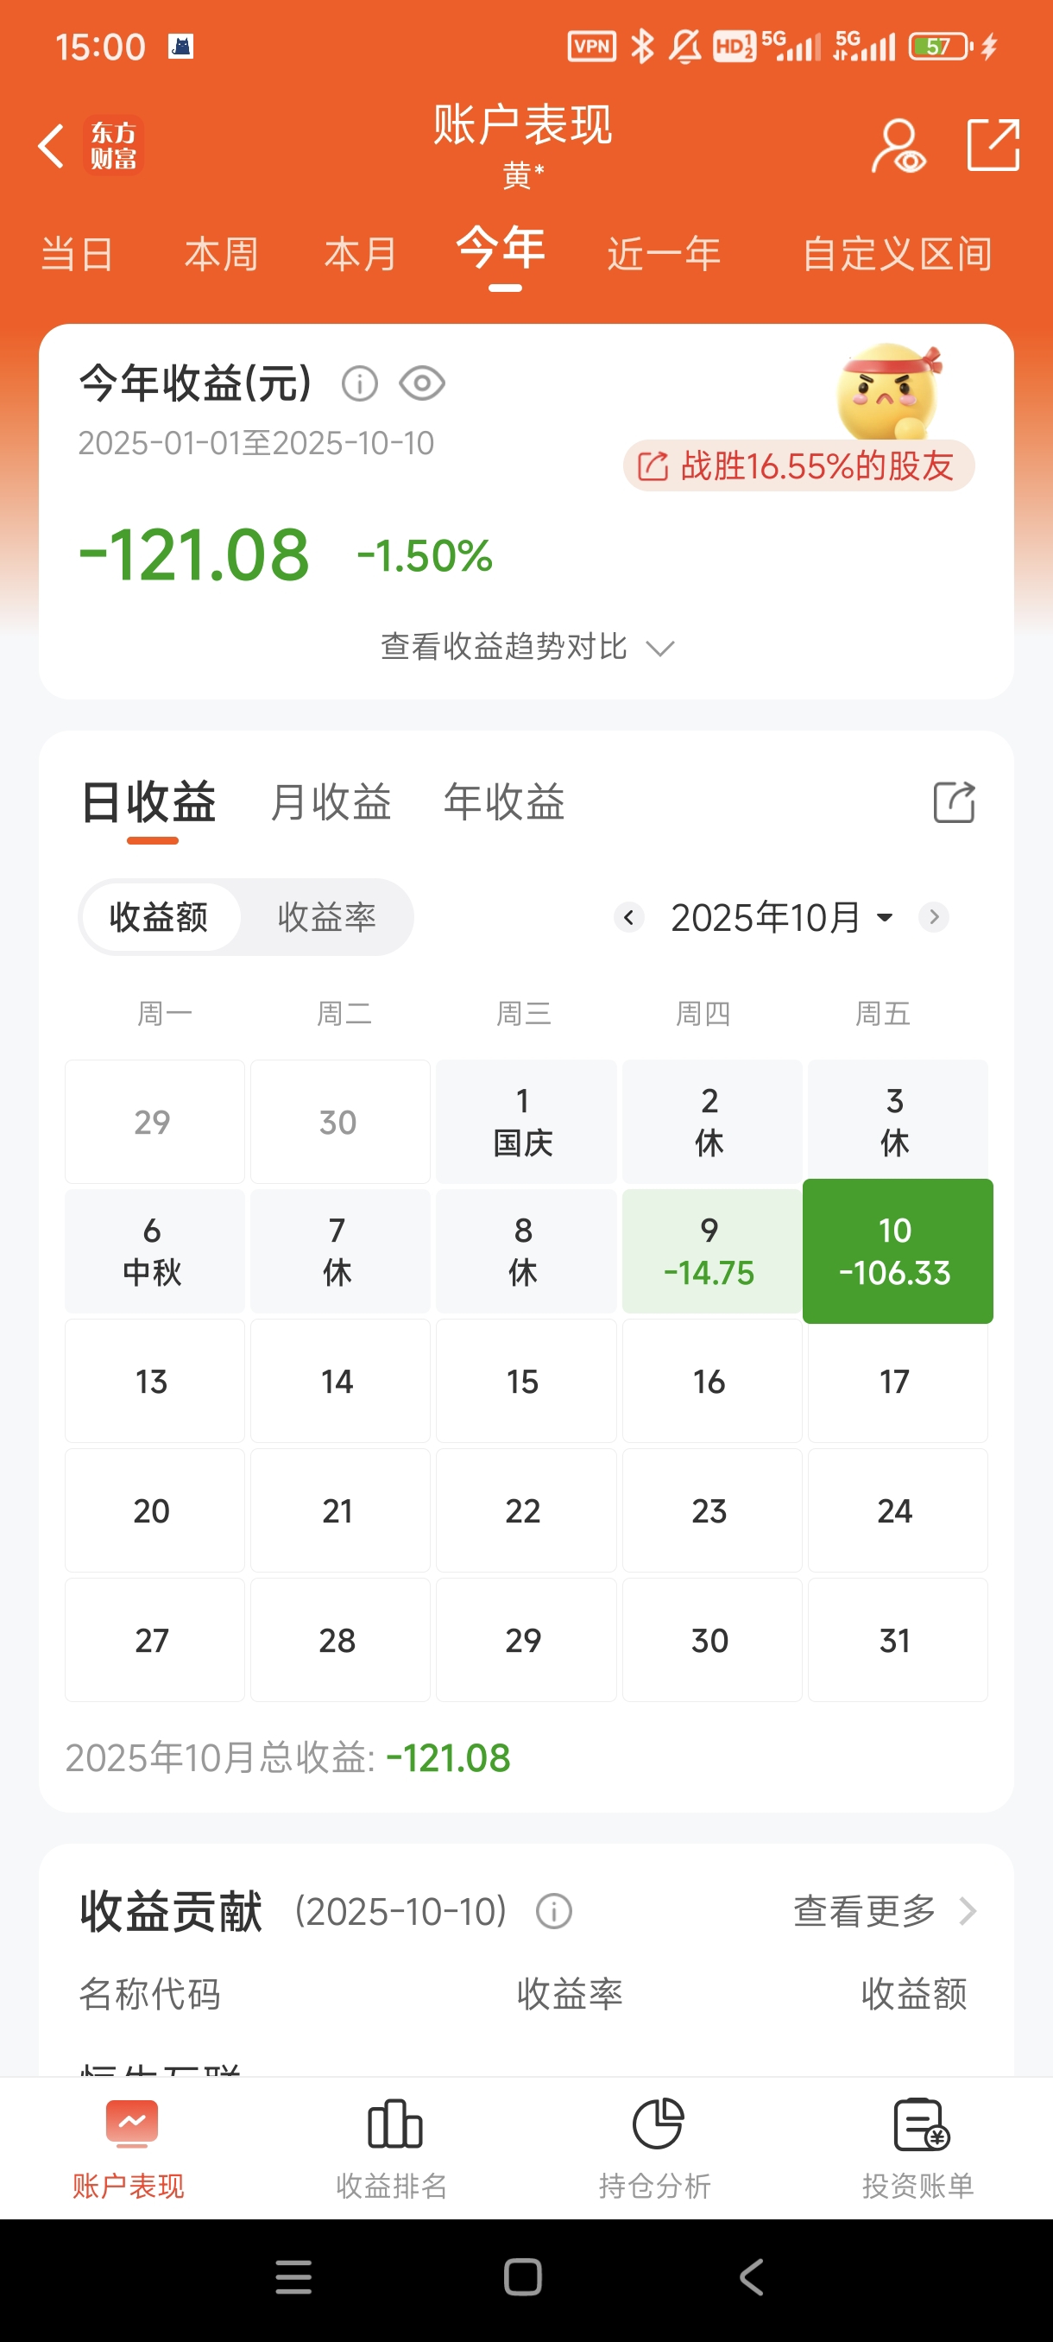Expand 查看收益趋势对比 section
1053x2342 pixels.
coord(526,648)
